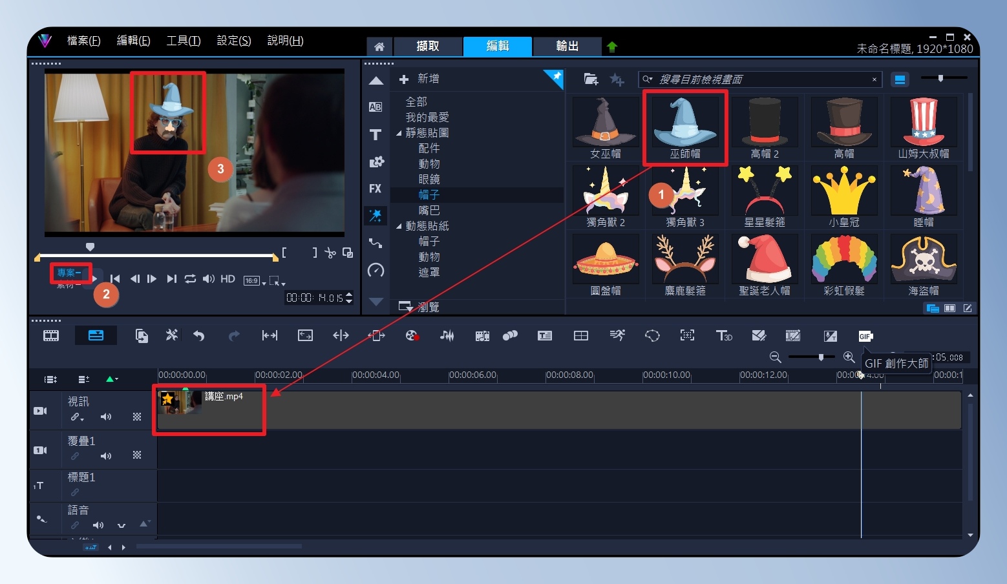Open the Title library T icon
The height and width of the screenshot is (584, 1007).
click(x=376, y=134)
